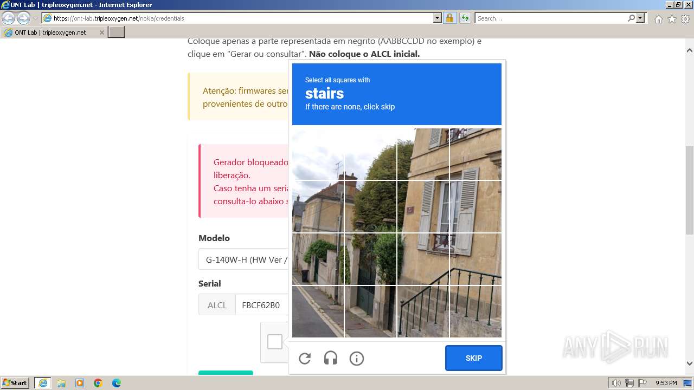Open the media player taskbar icon
This screenshot has width=694, height=390.
(80, 383)
